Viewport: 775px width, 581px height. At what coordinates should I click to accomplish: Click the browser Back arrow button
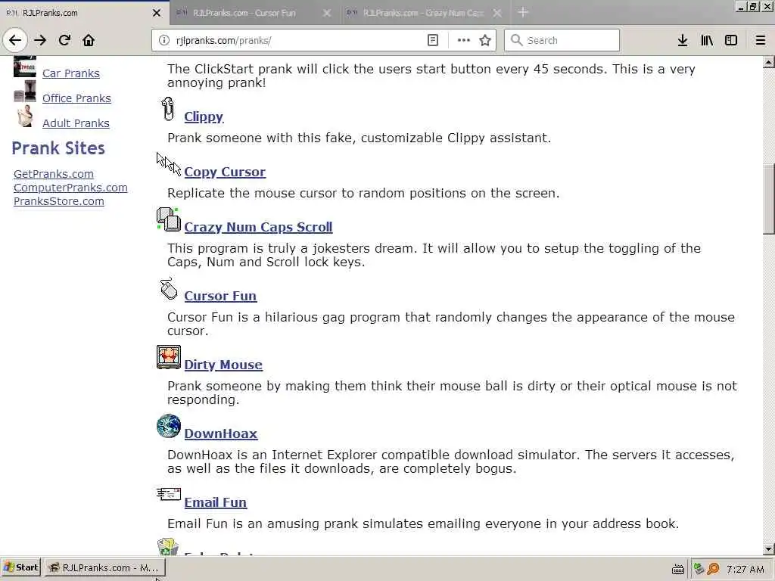(x=15, y=40)
